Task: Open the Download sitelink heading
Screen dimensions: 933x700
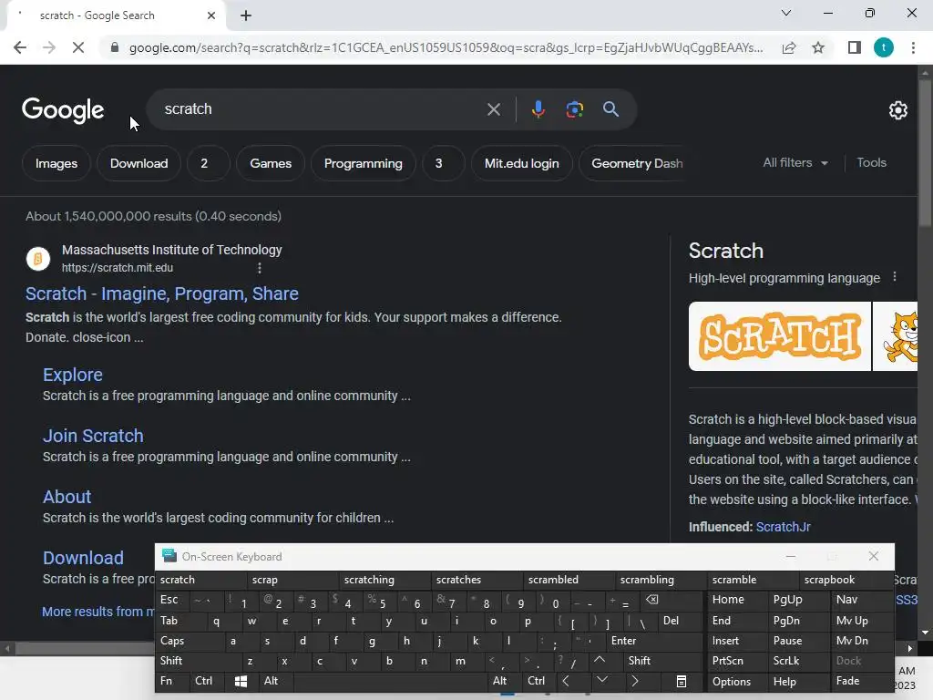Action: click(x=83, y=558)
